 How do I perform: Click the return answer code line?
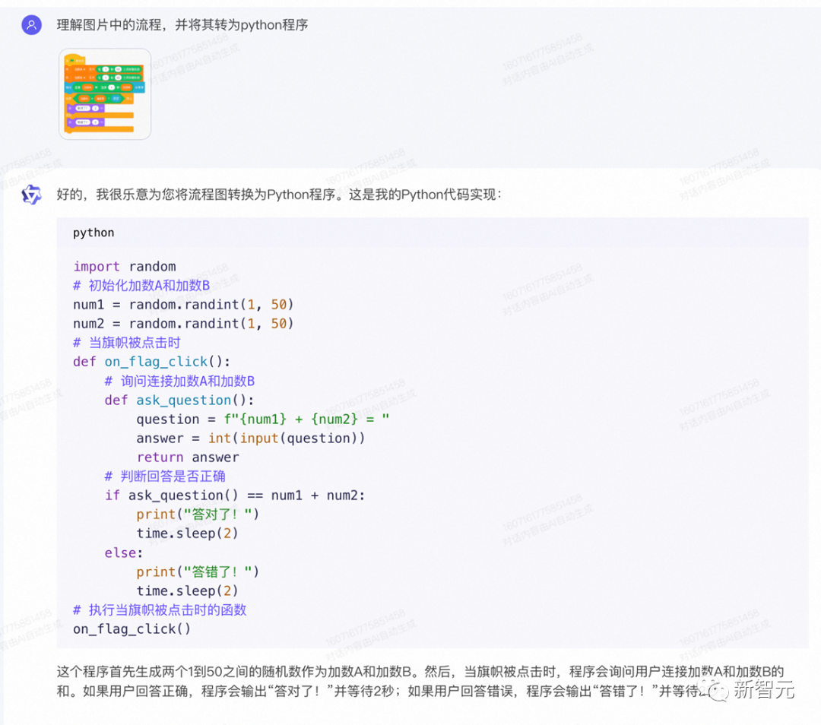point(187,457)
